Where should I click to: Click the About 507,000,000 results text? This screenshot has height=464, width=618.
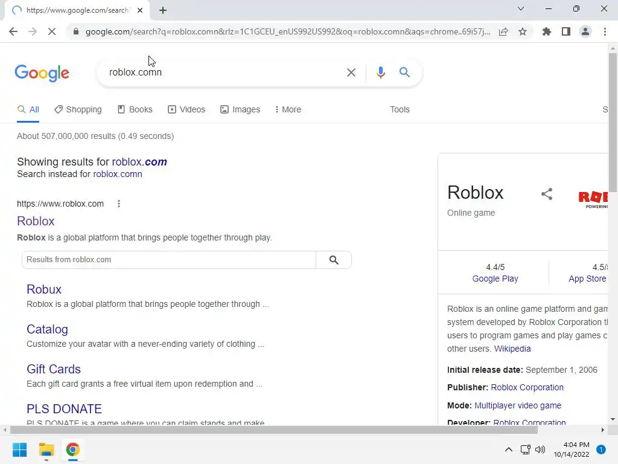click(95, 136)
